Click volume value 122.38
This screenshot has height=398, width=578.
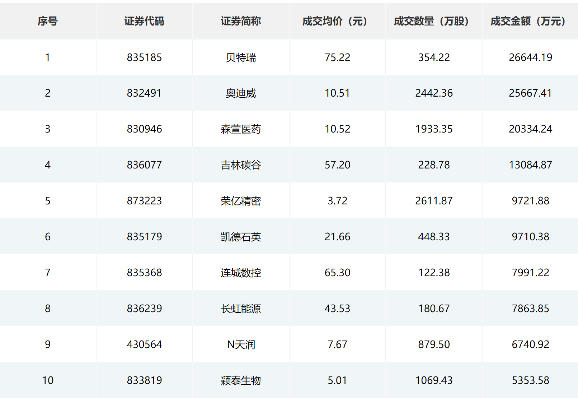pyautogui.click(x=434, y=273)
